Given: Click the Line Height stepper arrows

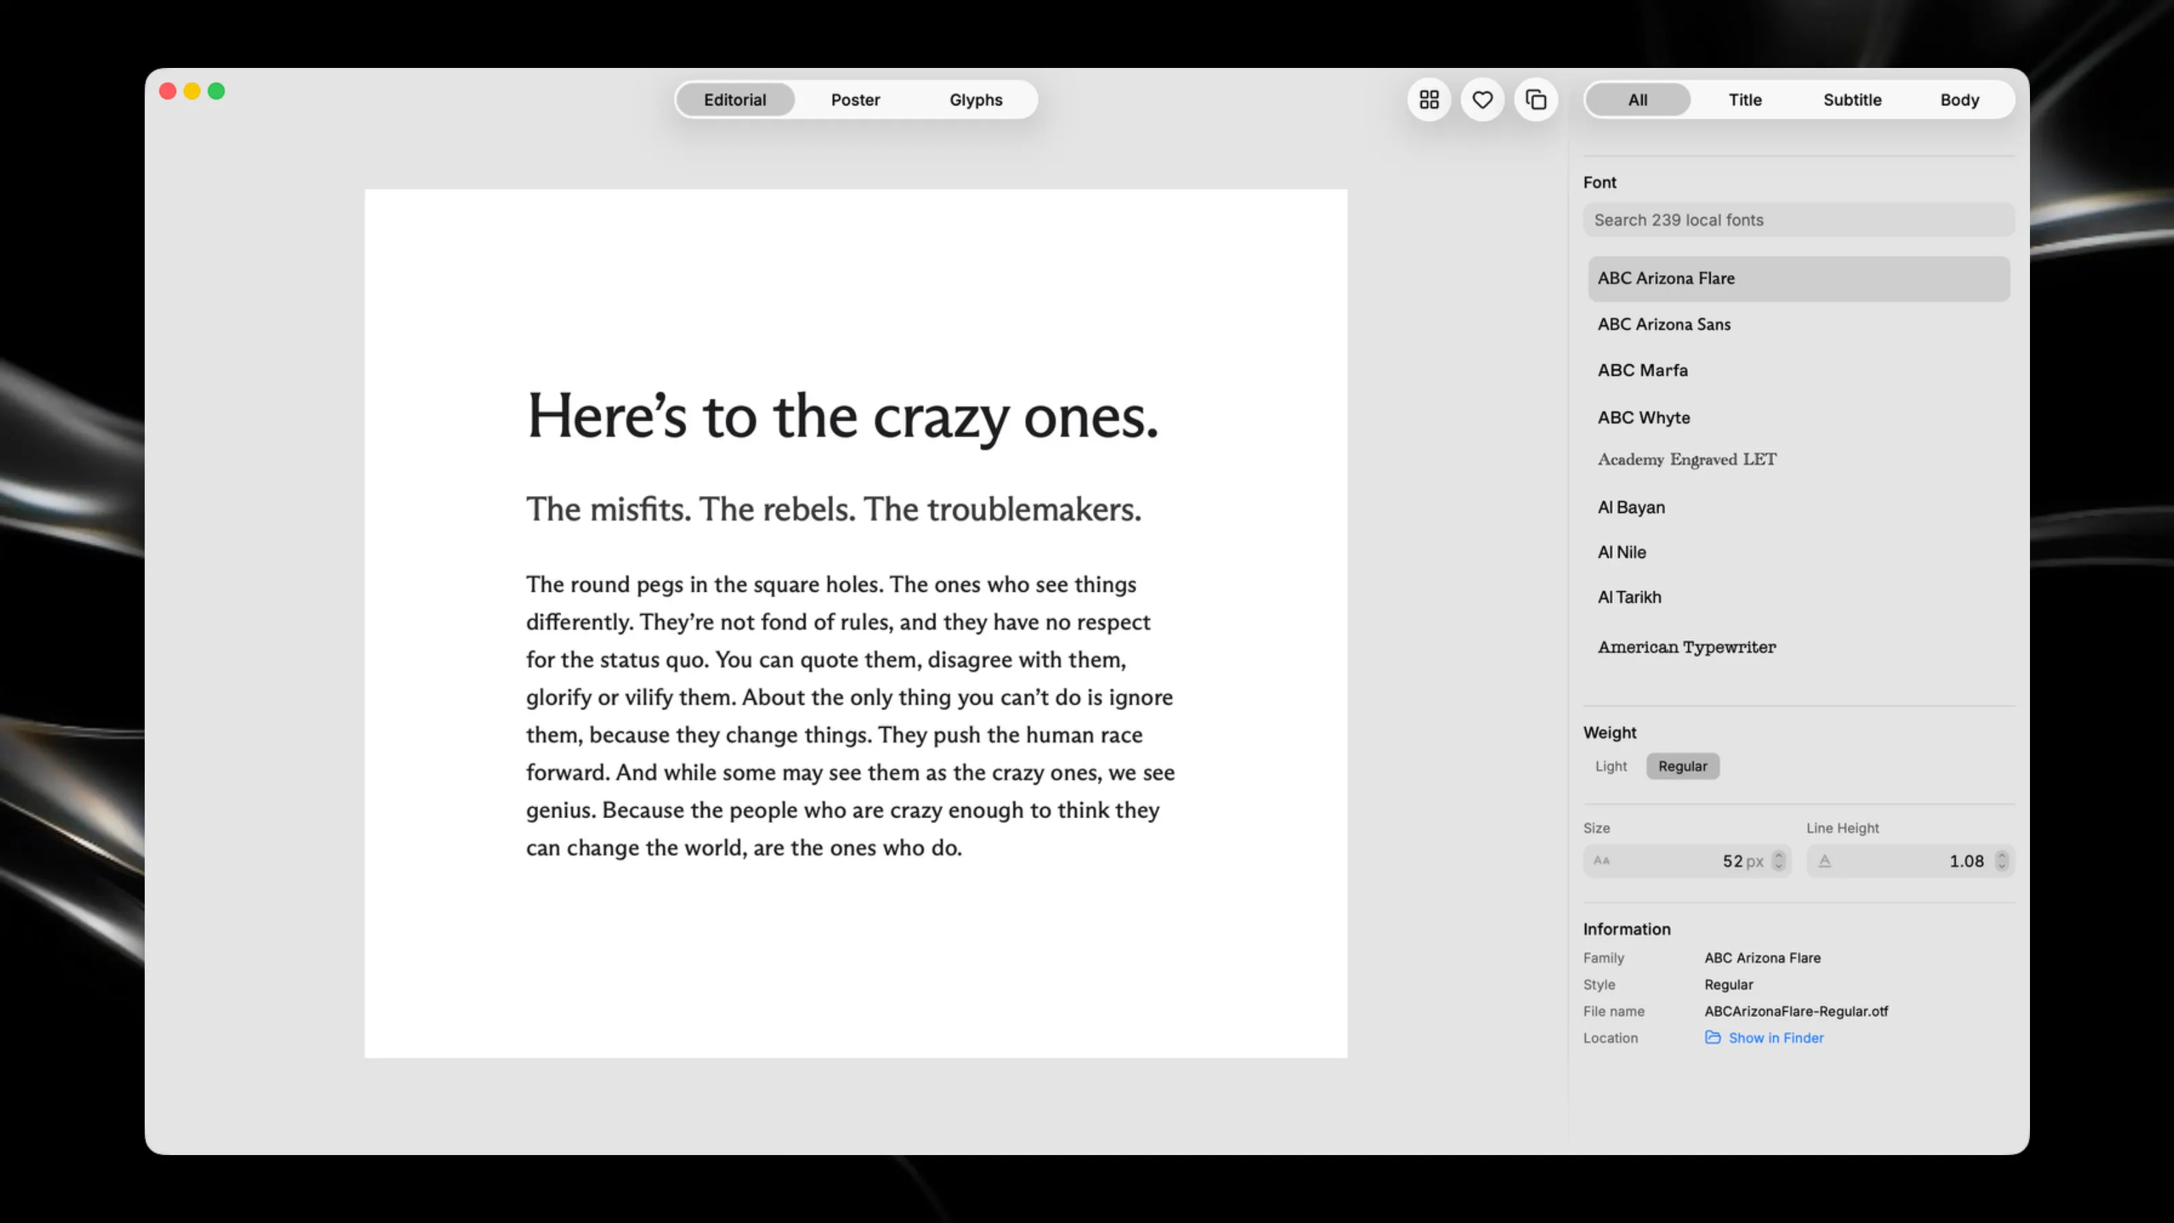Looking at the screenshot, I should coord(2001,861).
